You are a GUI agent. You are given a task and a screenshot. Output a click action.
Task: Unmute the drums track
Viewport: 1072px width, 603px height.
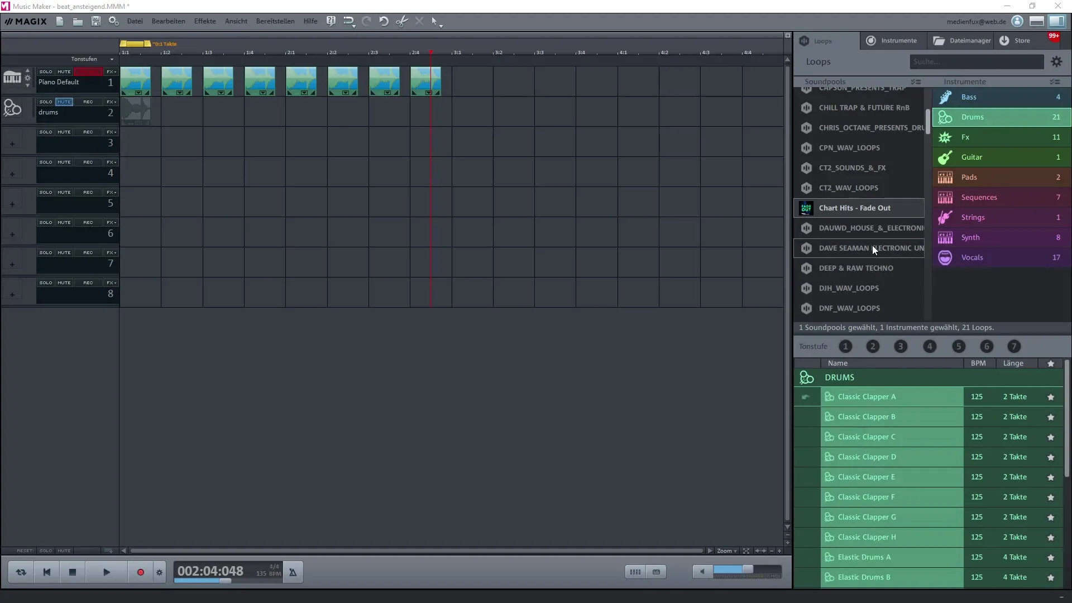pyautogui.click(x=64, y=102)
